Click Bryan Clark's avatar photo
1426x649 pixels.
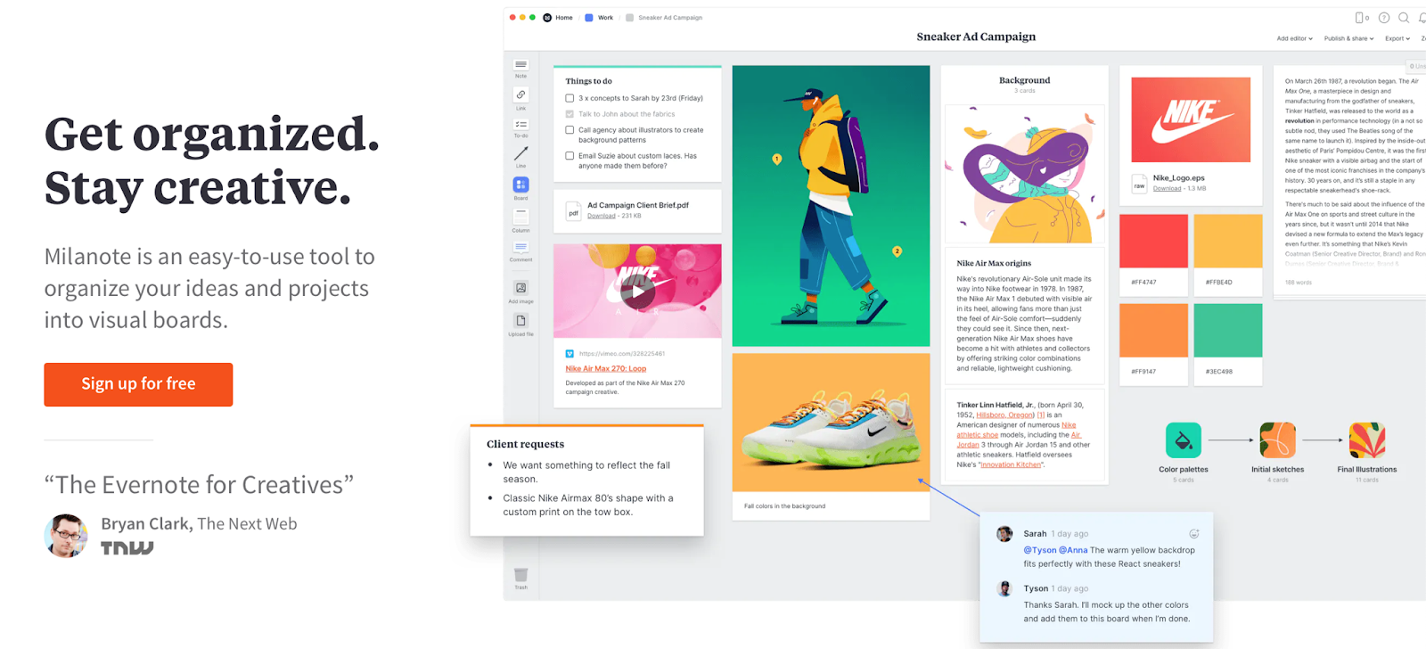click(66, 536)
